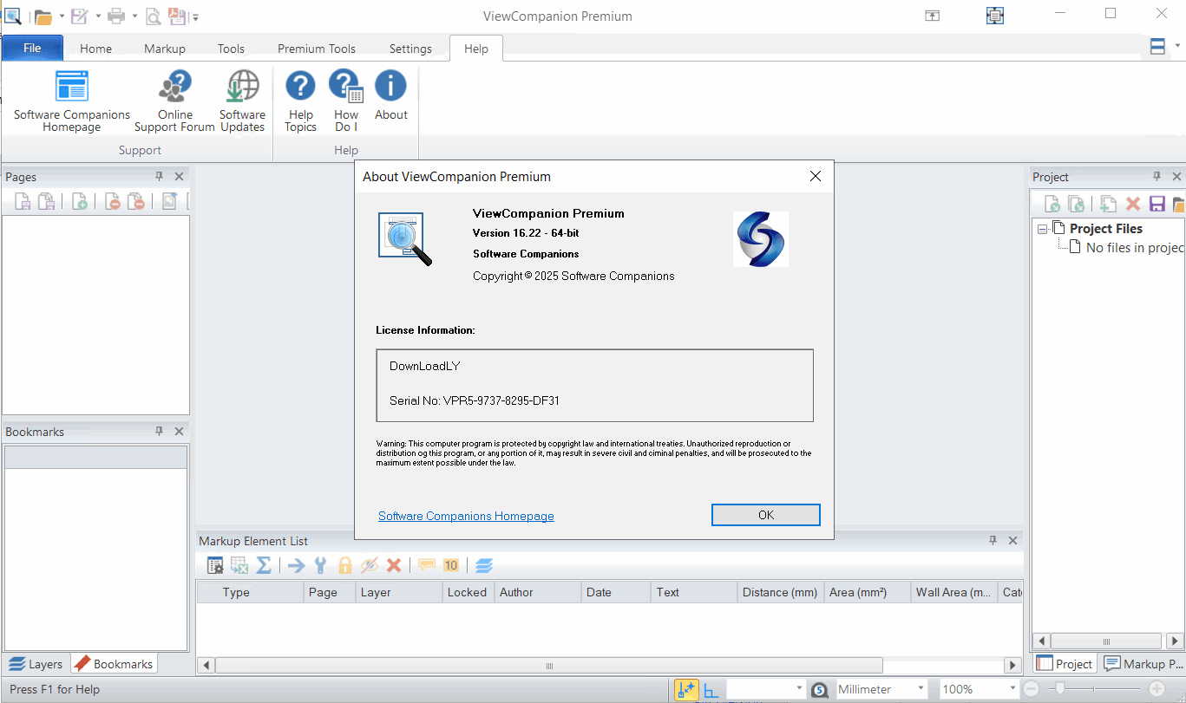This screenshot has height=703, width=1186.
Task: Switch to the Premium Tools ribbon tab
Action: coord(316,49)
